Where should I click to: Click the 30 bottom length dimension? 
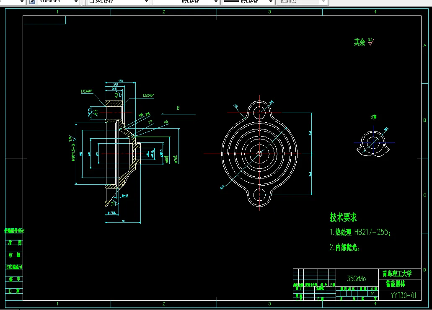(123, 221)
